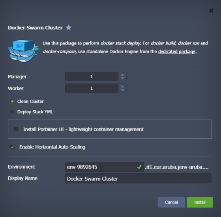Select the Clean Cluster option

12,101
